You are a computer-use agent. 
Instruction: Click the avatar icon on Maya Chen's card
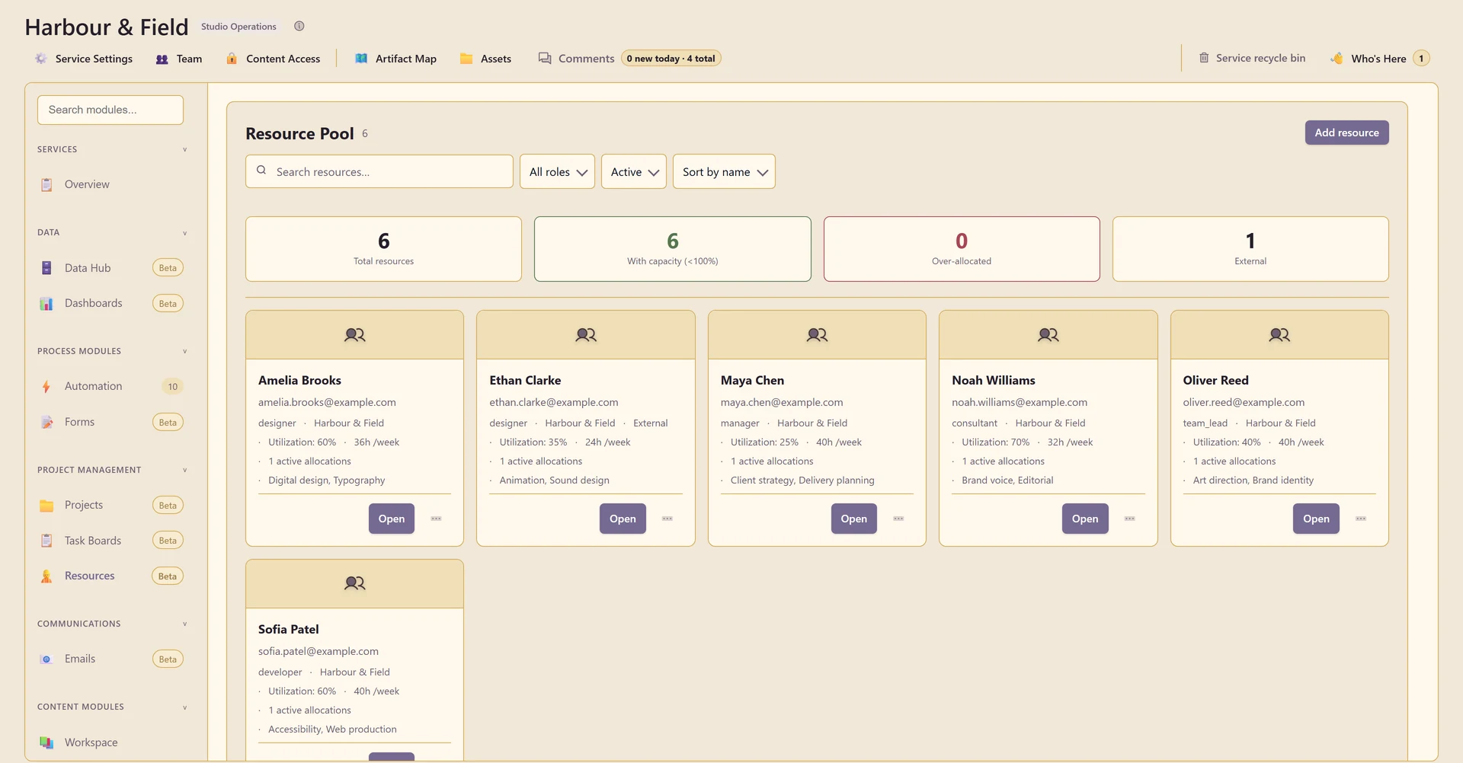[x=817, y=334]
